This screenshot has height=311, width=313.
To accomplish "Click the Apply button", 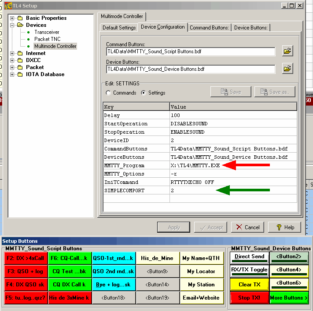I will coord(173,227).
